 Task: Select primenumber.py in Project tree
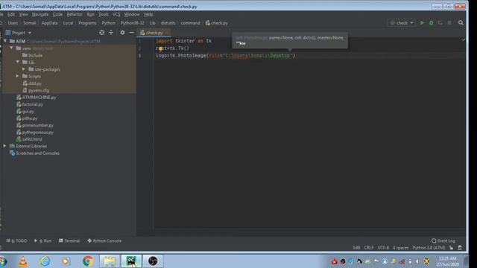[x=38, y=125]
